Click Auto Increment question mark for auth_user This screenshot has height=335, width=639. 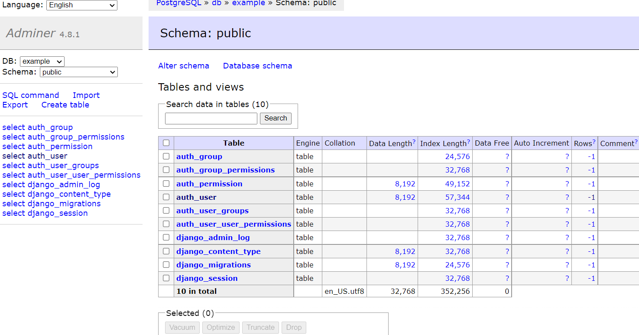[x=567, y=197]
